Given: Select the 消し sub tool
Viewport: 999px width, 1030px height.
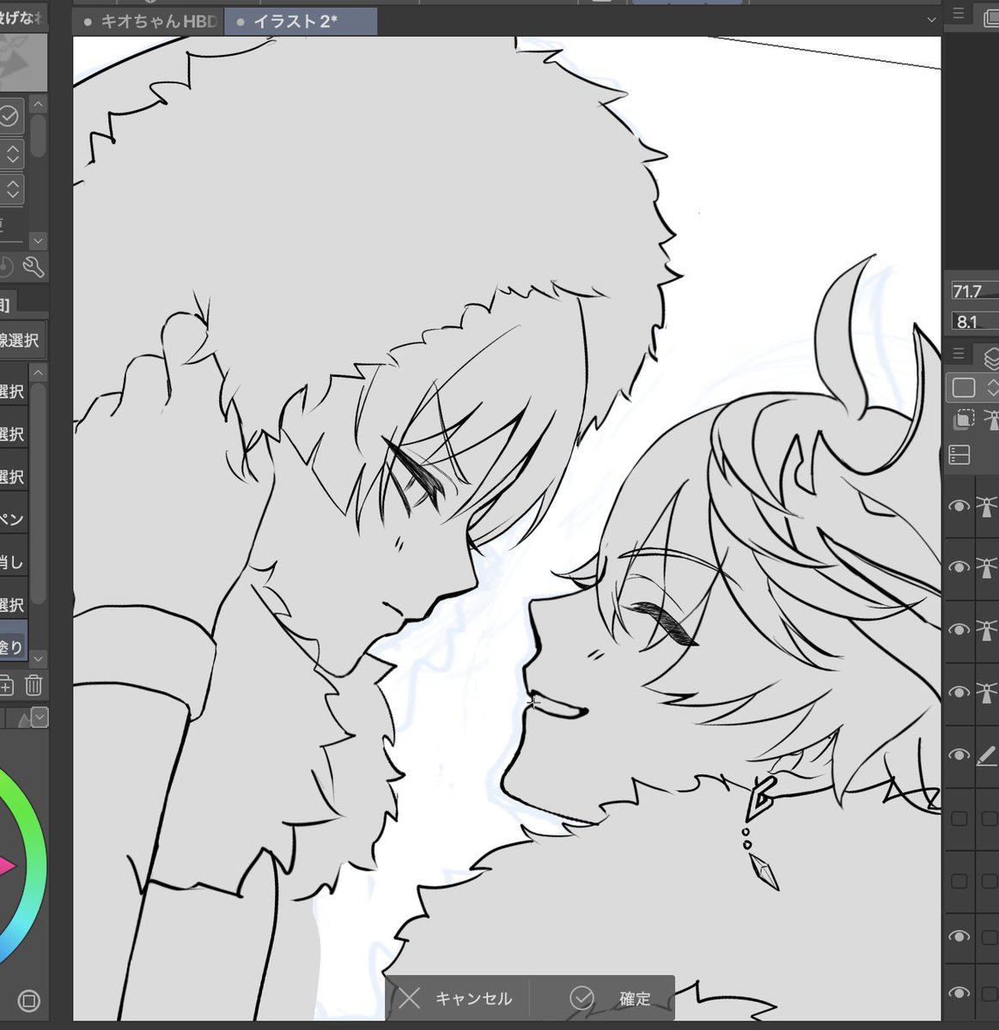Looking at the screenshot, I should tap(12, 562).
